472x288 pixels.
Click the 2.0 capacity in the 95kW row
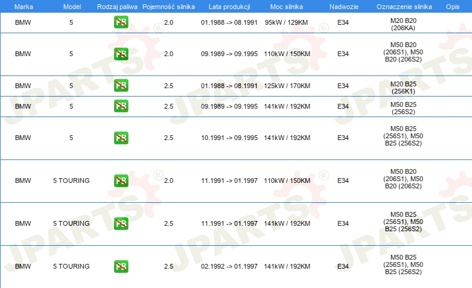pyautogui.click(x=168, y=22)
